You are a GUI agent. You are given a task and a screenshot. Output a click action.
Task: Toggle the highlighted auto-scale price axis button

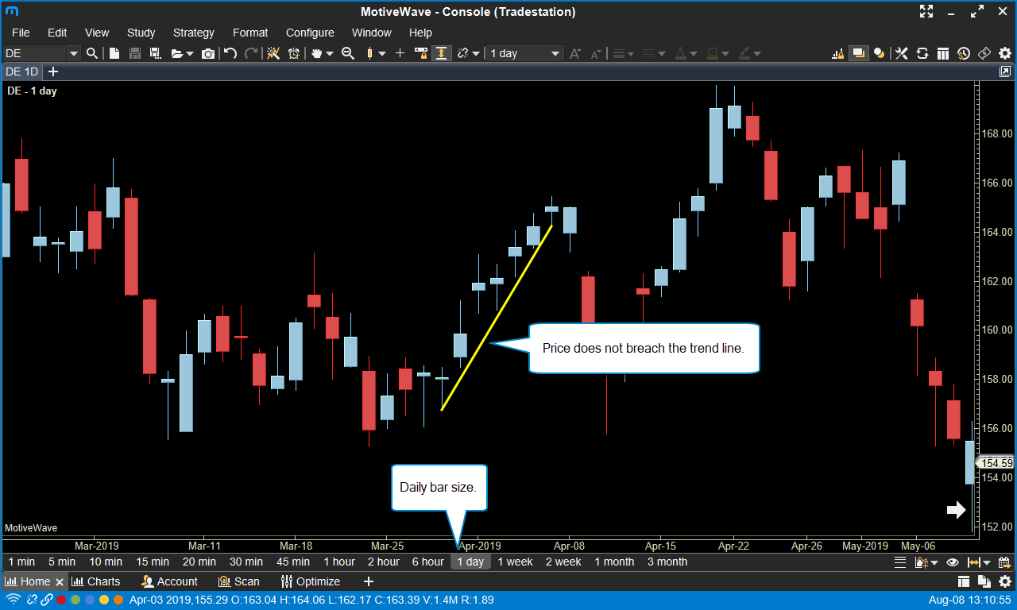[441, 53]
